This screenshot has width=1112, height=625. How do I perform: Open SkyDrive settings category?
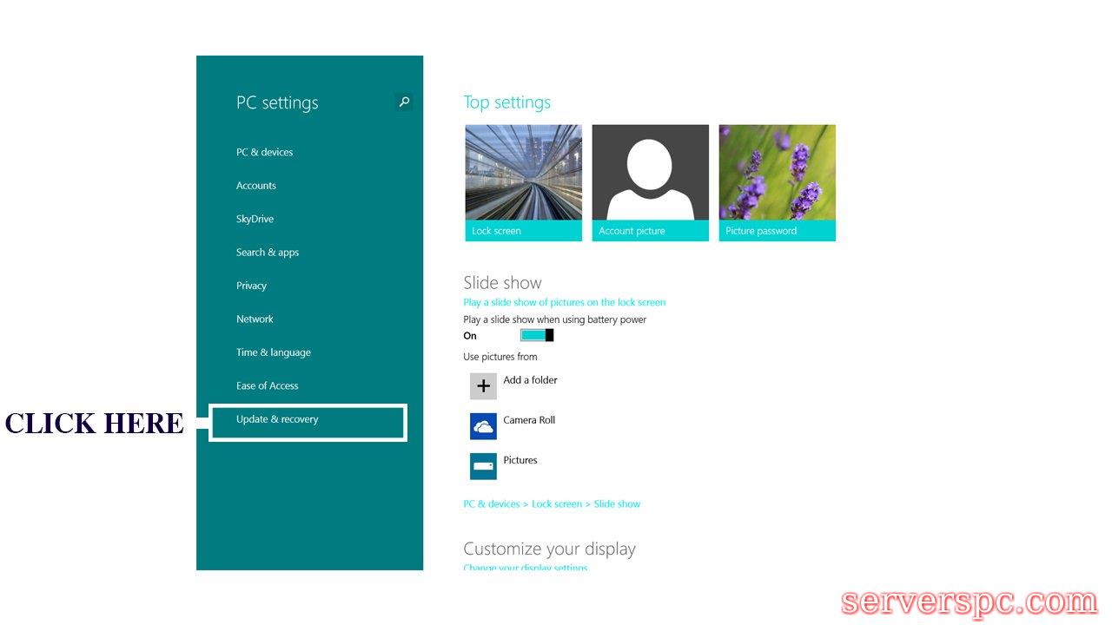pos(255,220)
